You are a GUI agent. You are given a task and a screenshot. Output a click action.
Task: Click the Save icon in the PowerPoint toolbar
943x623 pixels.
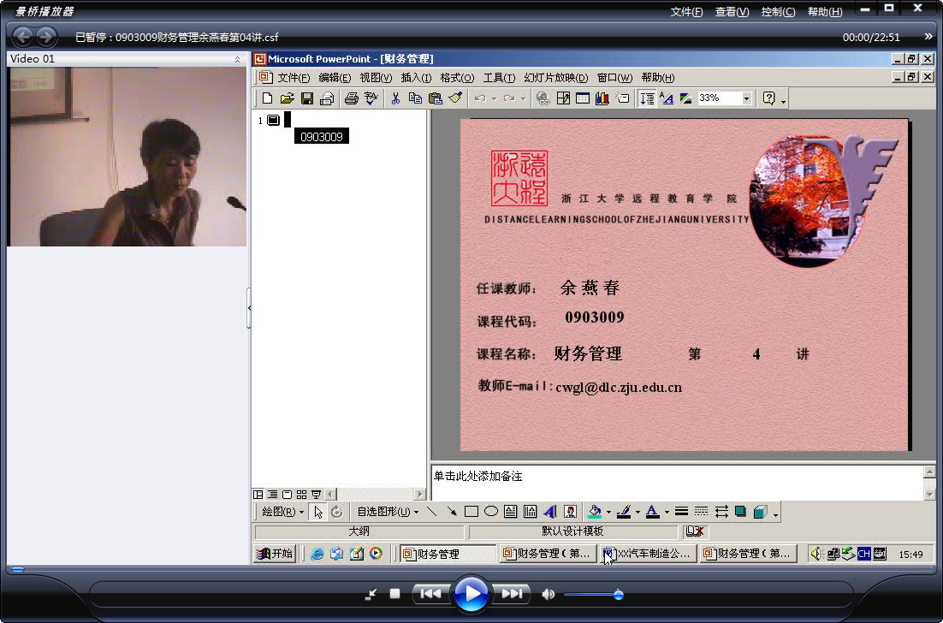tap(306, 98)
